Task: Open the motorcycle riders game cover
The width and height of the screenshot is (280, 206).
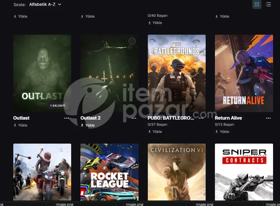Action: click(x=42, y=172)
